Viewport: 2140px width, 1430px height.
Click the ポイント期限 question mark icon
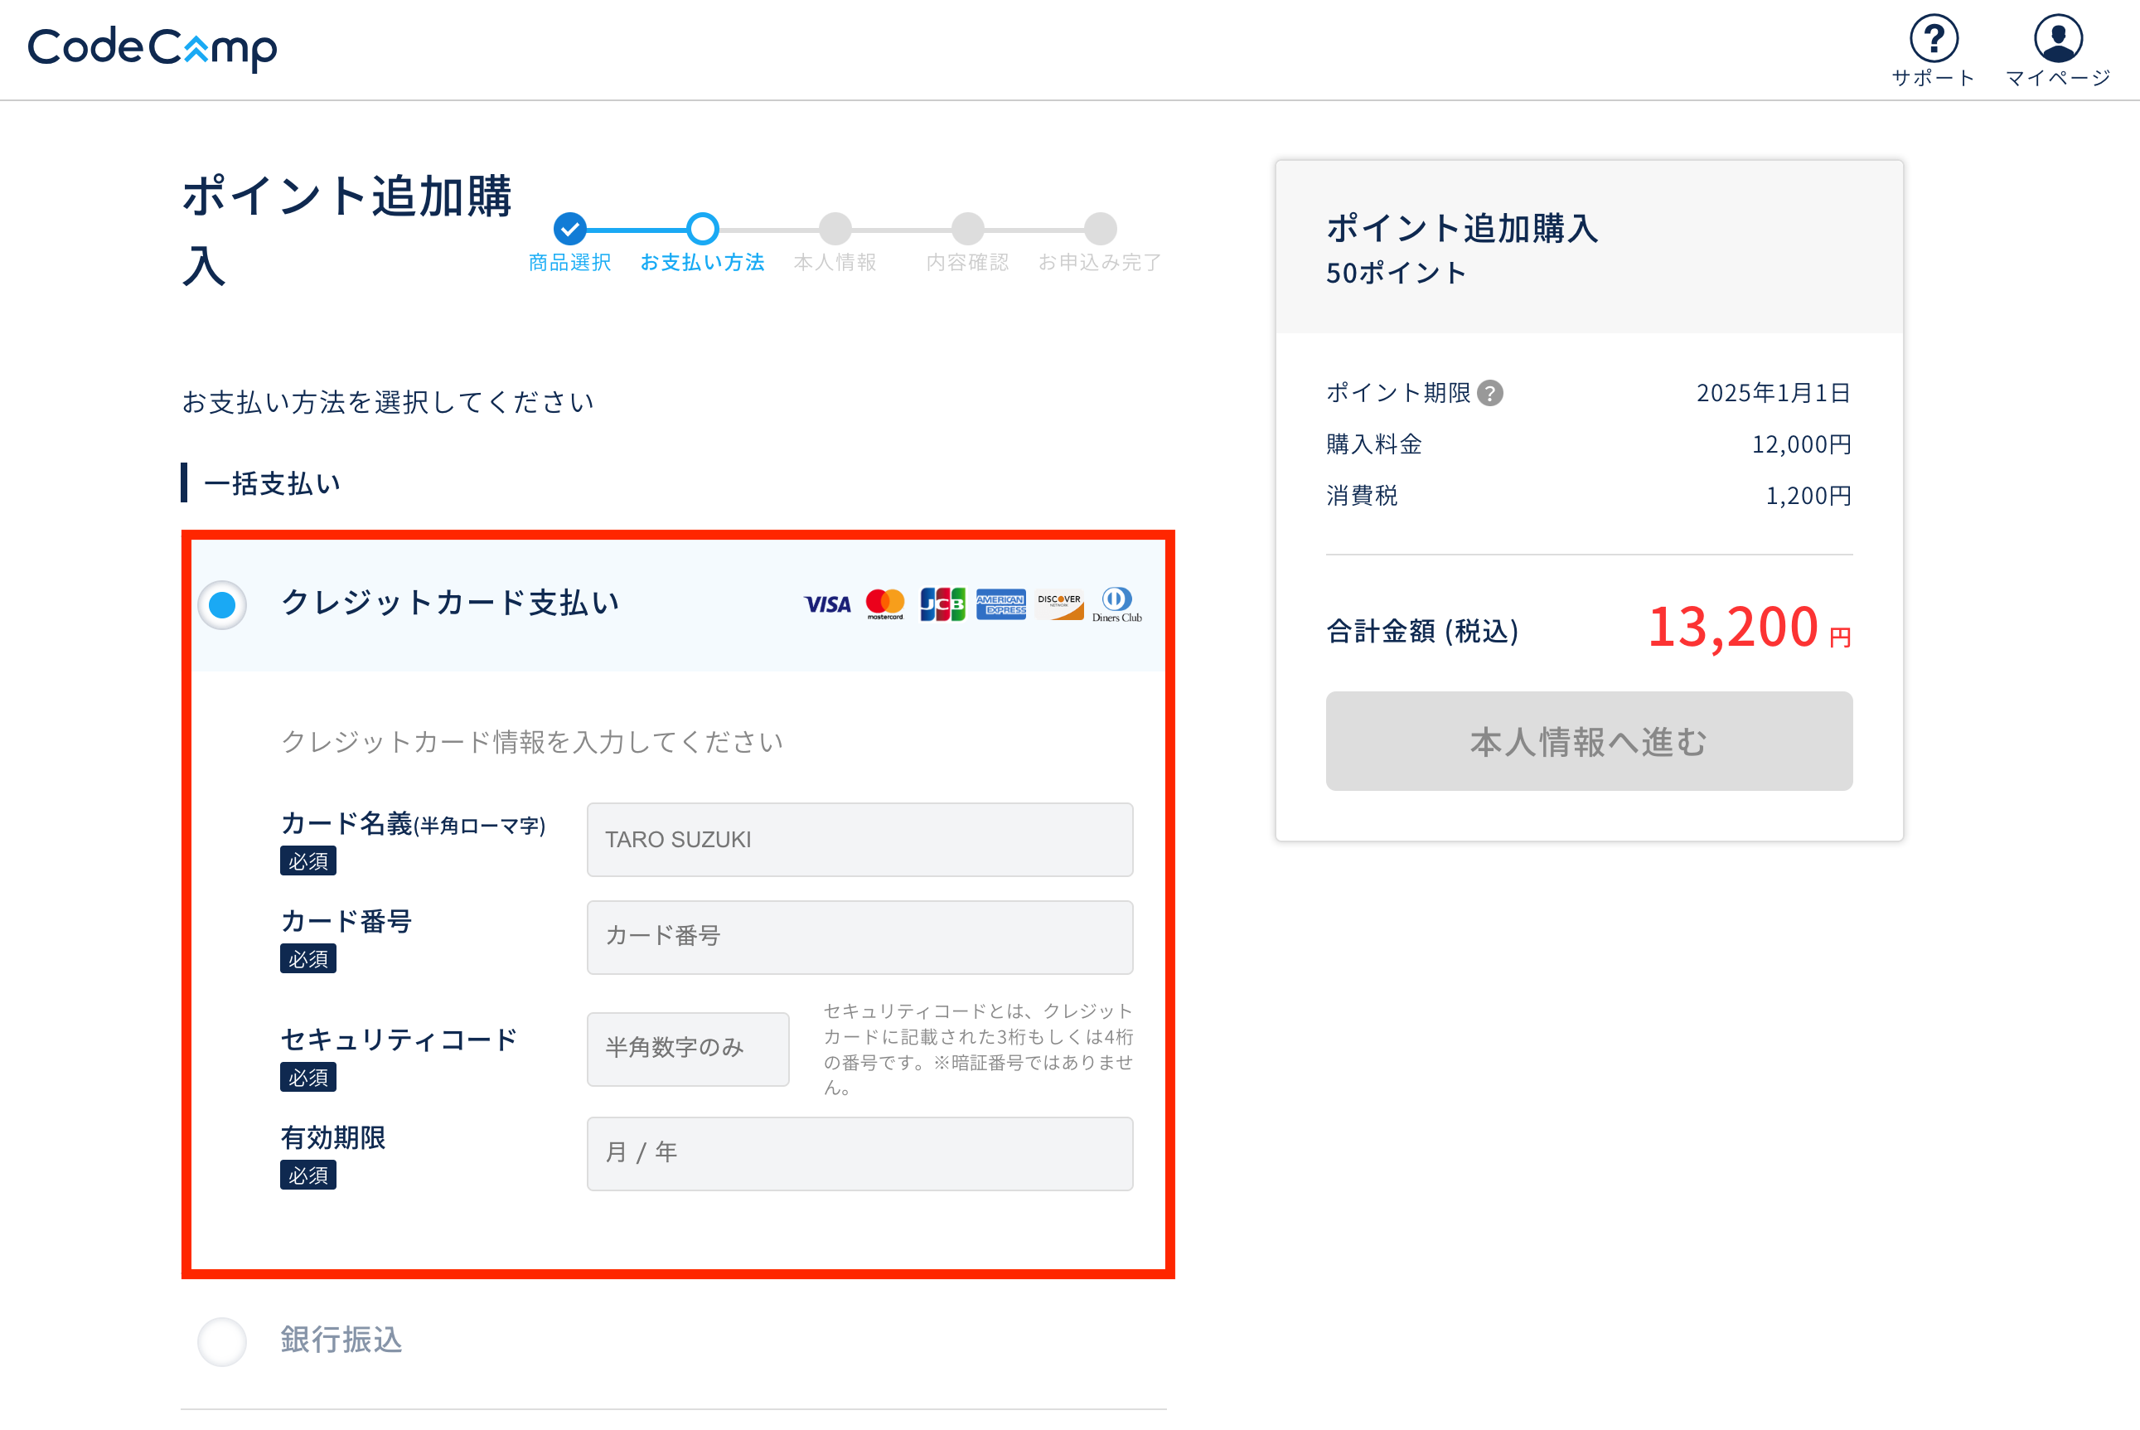(1490, 393)
